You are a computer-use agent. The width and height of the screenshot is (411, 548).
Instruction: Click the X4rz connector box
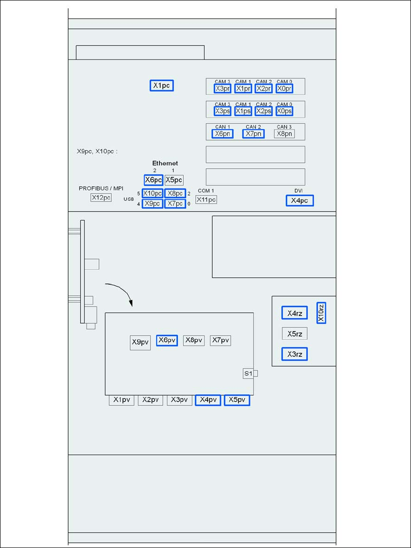[294, 313]
